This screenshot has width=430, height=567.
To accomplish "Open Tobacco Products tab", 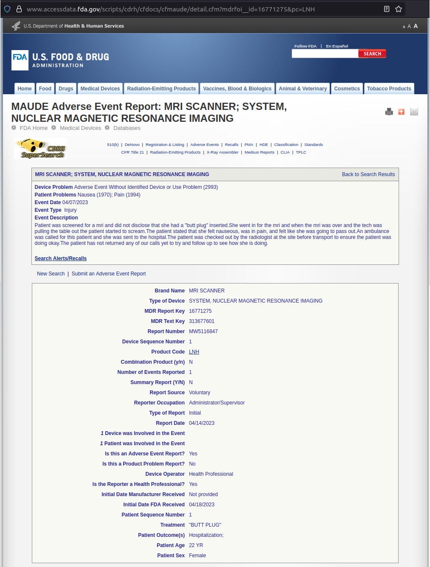I will click(389, 89).
